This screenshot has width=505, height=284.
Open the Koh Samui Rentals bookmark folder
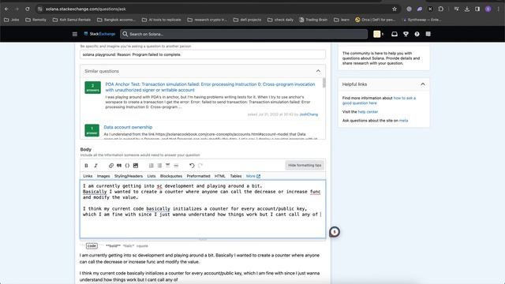pyautogui.click(x=72, y=20)
